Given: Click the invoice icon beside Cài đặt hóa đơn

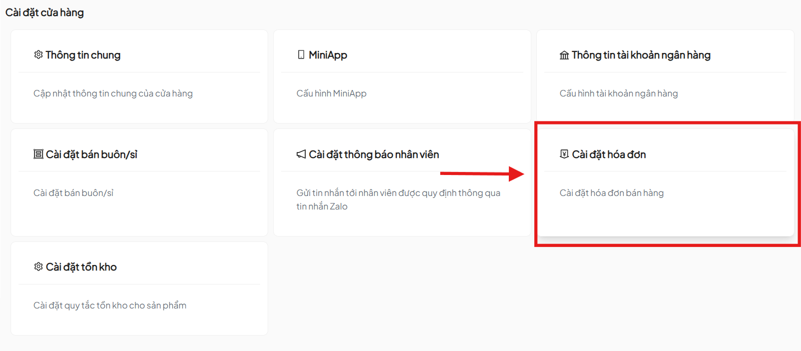Looking at the screenshot, I should click(564, 154).
